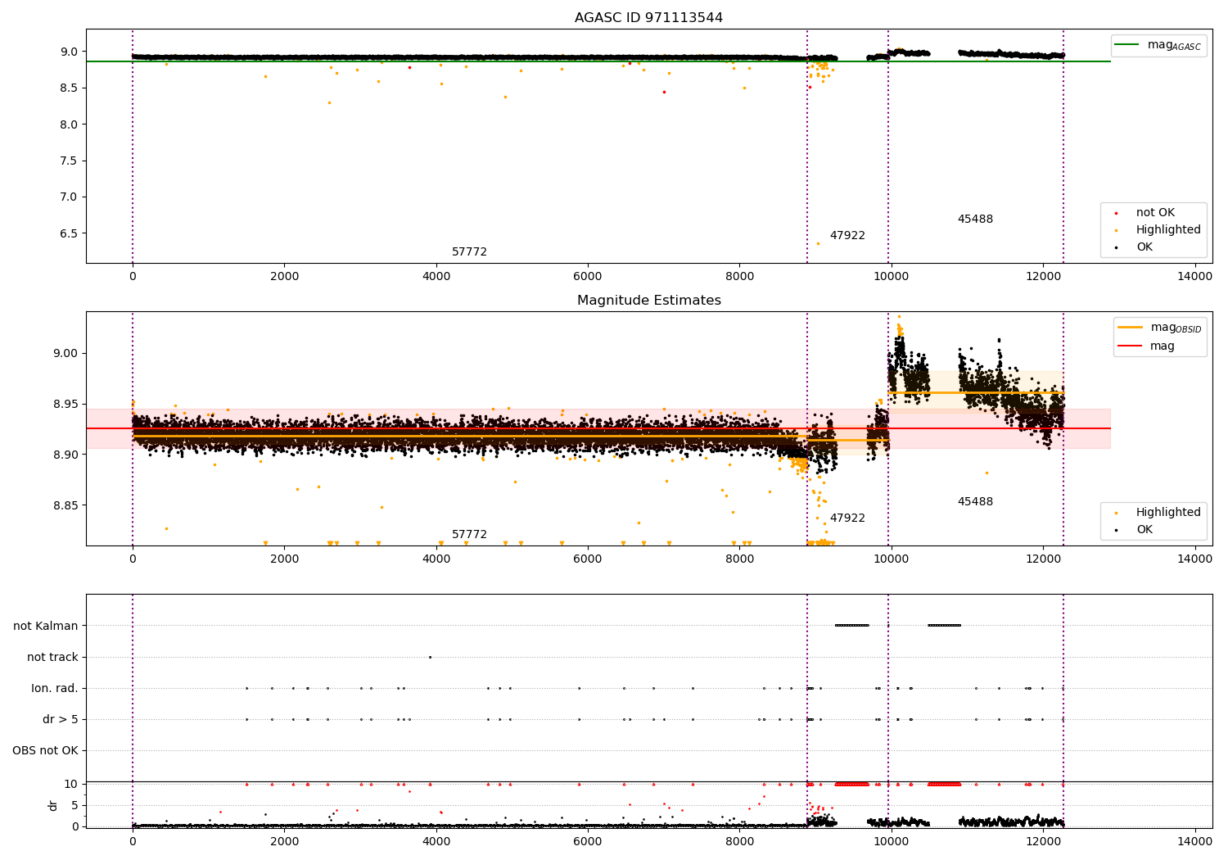Click the "Ion. rad." axis label
The width and height of the screenshot is (1228, 860).
55,689
